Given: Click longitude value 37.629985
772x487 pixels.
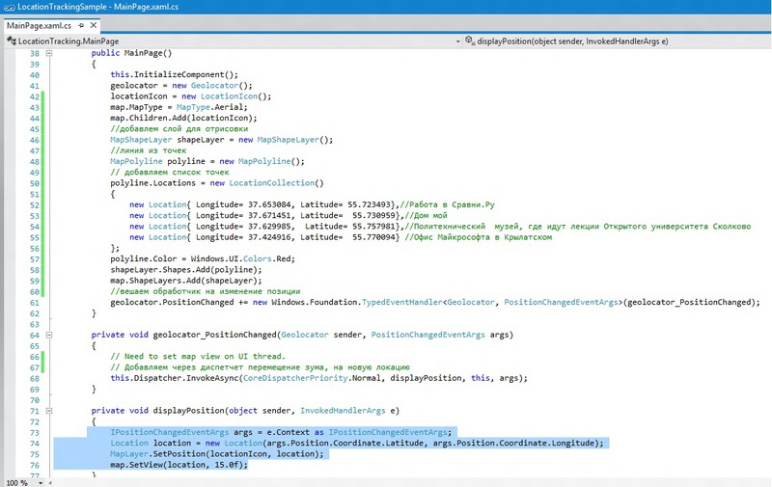Looking at the screenshot, I should coord(269,227).
